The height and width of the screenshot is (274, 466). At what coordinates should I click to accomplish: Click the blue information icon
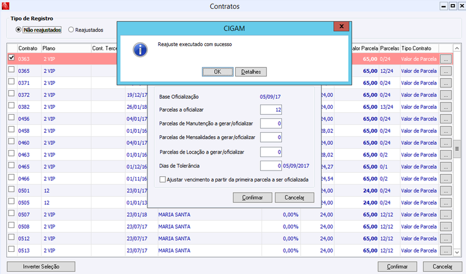pos(140,50)
